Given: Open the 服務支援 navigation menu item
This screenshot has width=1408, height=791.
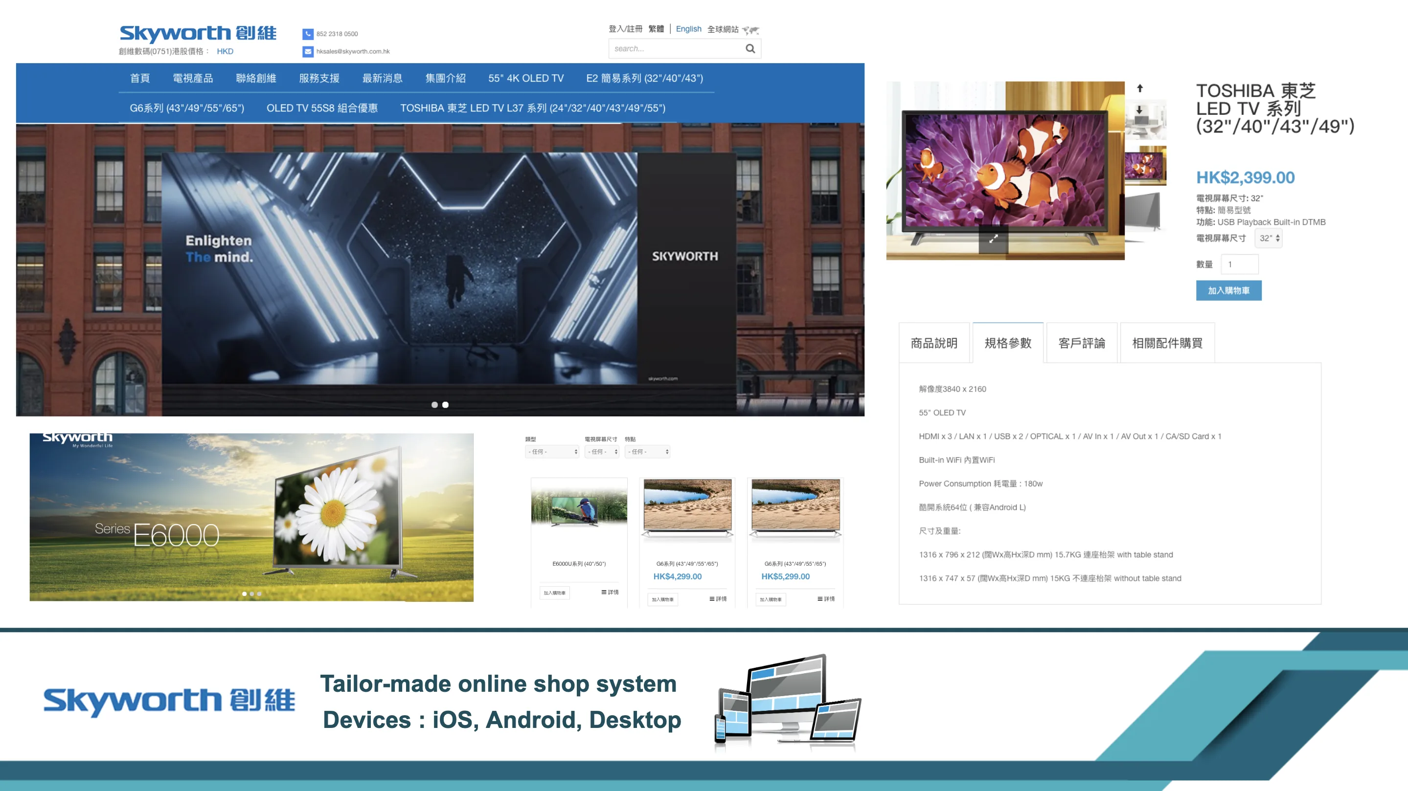Looking at the screenshot, I should click(319, 78).
